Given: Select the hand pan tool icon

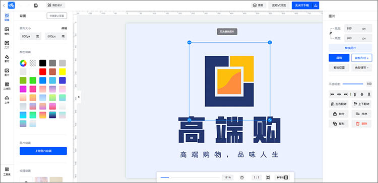Looking at the screenshot, I should 242,177.
